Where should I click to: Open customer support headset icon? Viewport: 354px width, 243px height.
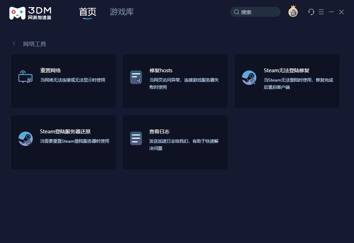(x=311, y=12)
